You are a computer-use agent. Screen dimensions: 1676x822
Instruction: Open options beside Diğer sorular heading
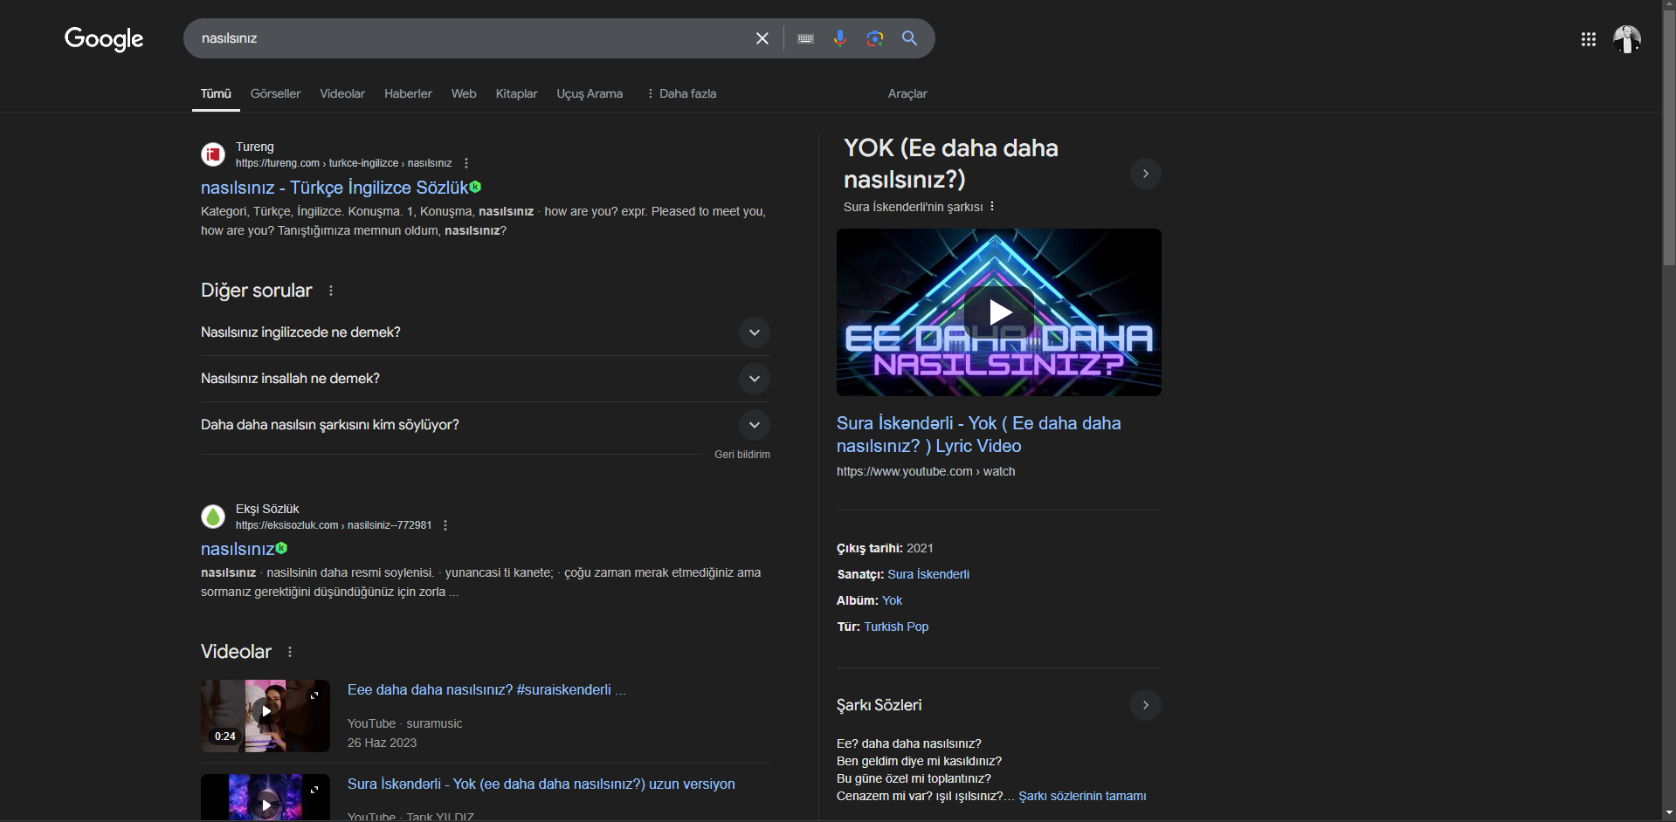pyautogui.click(x=331, y=291)
